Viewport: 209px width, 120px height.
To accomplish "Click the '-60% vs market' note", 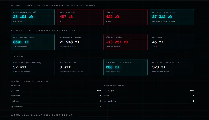I will click(113, 47).
